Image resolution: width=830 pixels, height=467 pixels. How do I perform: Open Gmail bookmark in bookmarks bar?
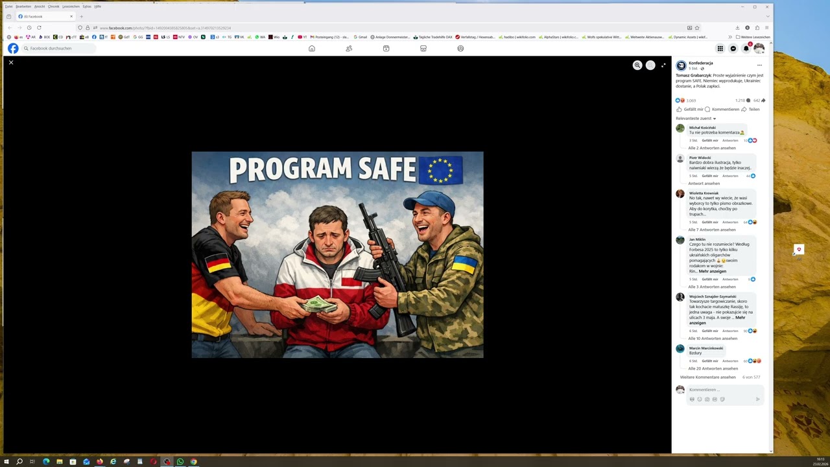coord(361,37)
